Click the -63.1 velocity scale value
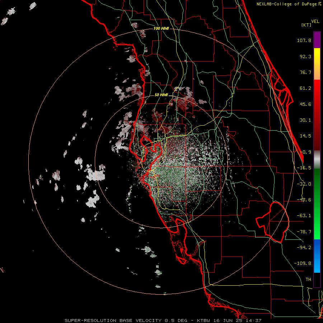The image size is (323, 323). [x=304, y=216]
